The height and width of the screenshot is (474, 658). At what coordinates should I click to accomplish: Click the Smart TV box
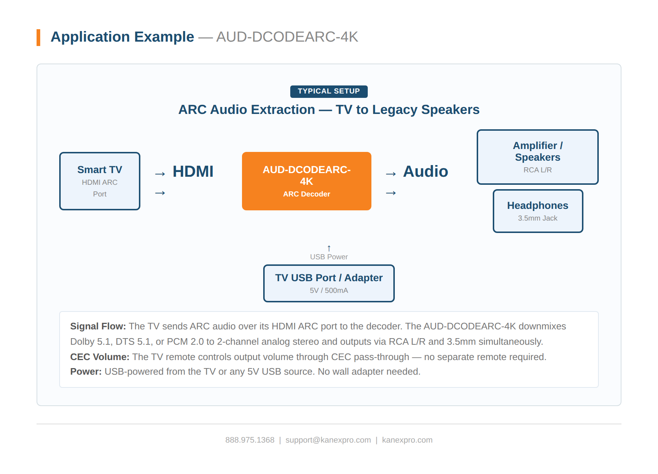point(100,181)
